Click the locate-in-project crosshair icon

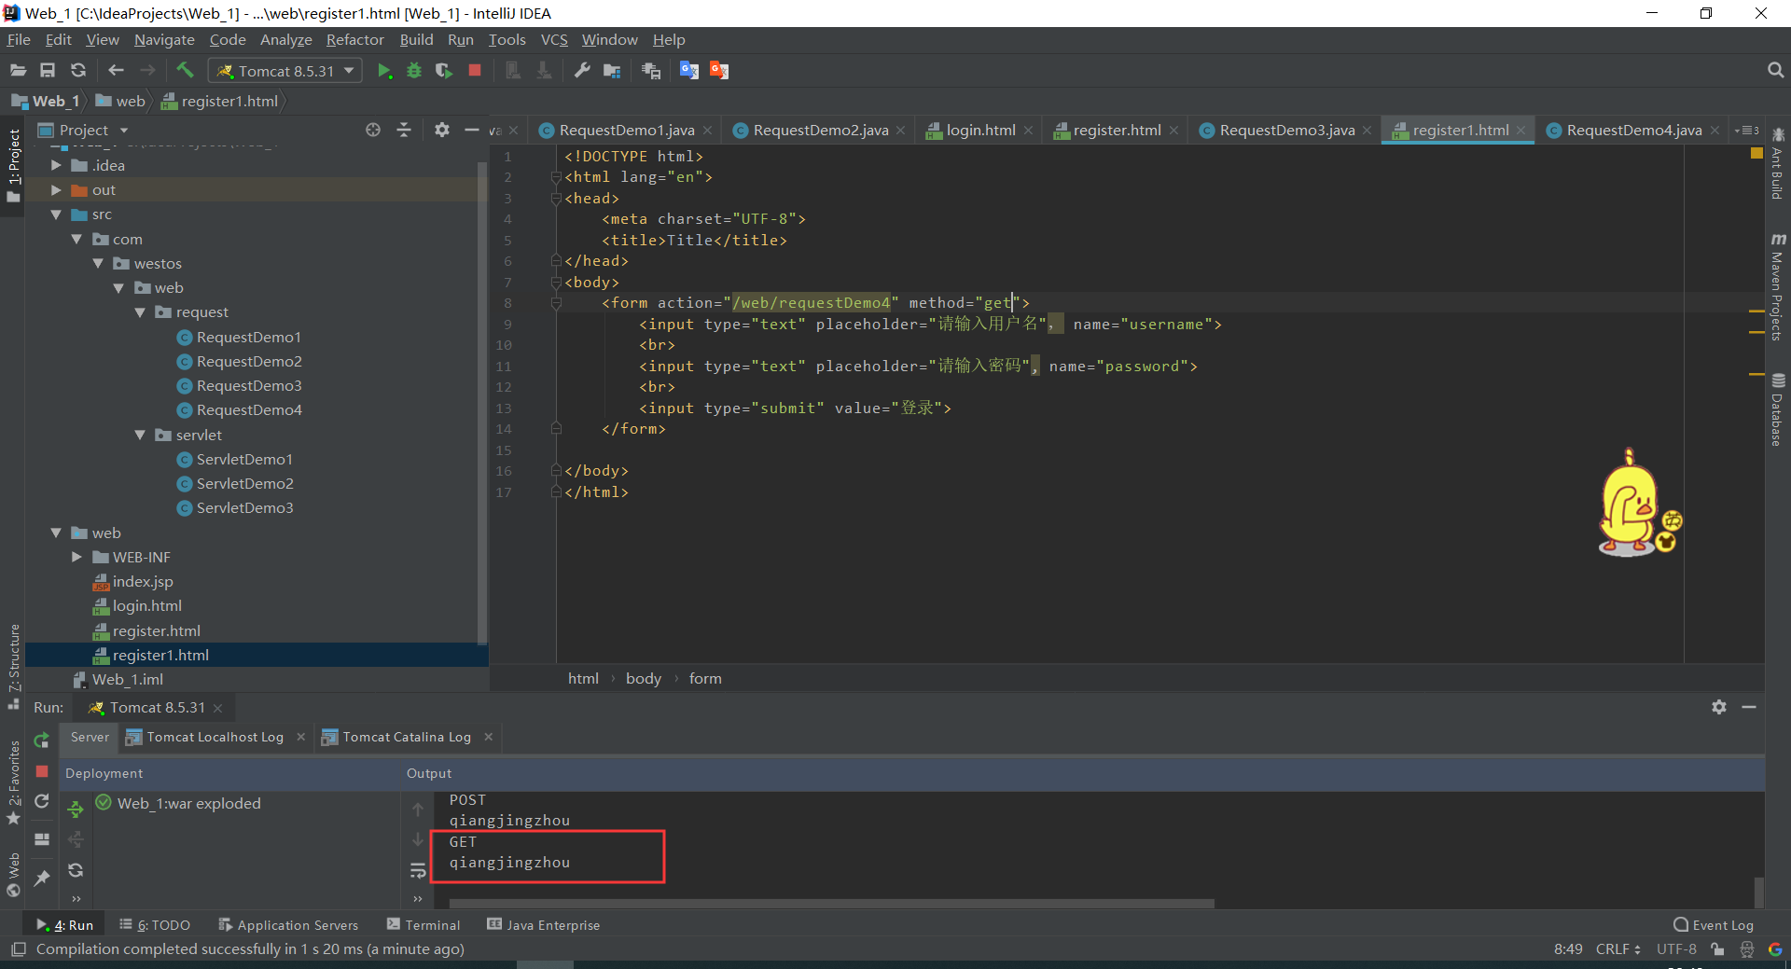[373, 130]
